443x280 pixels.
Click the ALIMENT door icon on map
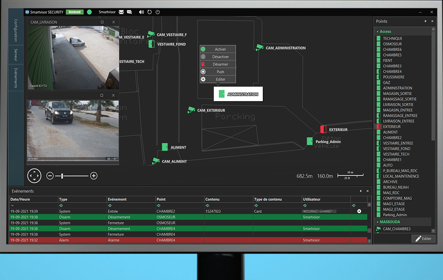[x=165, y=147]
